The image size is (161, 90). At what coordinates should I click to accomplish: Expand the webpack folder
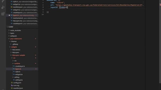pos(22,36)
